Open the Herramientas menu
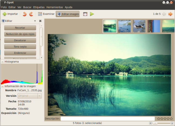This screenshot has height=126, width=175. [x=55, y=7]
